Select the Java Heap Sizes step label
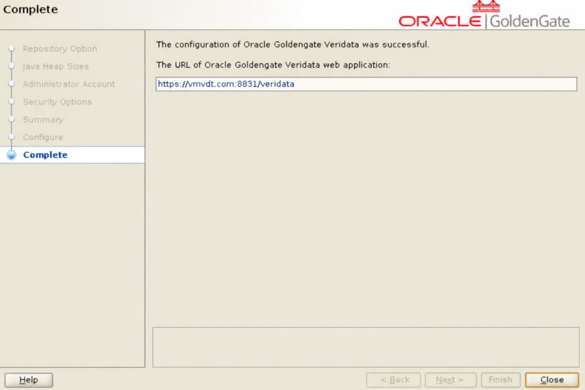The height and width of the screenshot is (390, 585). 55,67
